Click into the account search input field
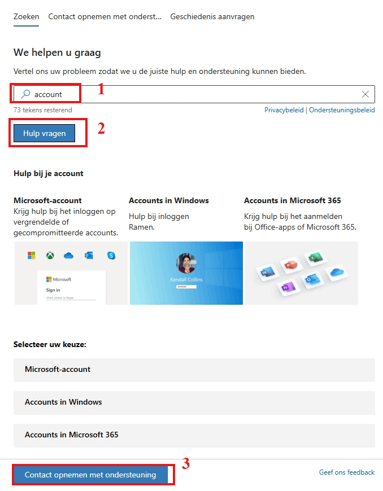This screenshot has width=383, height=491. click(x=194, y=94)
